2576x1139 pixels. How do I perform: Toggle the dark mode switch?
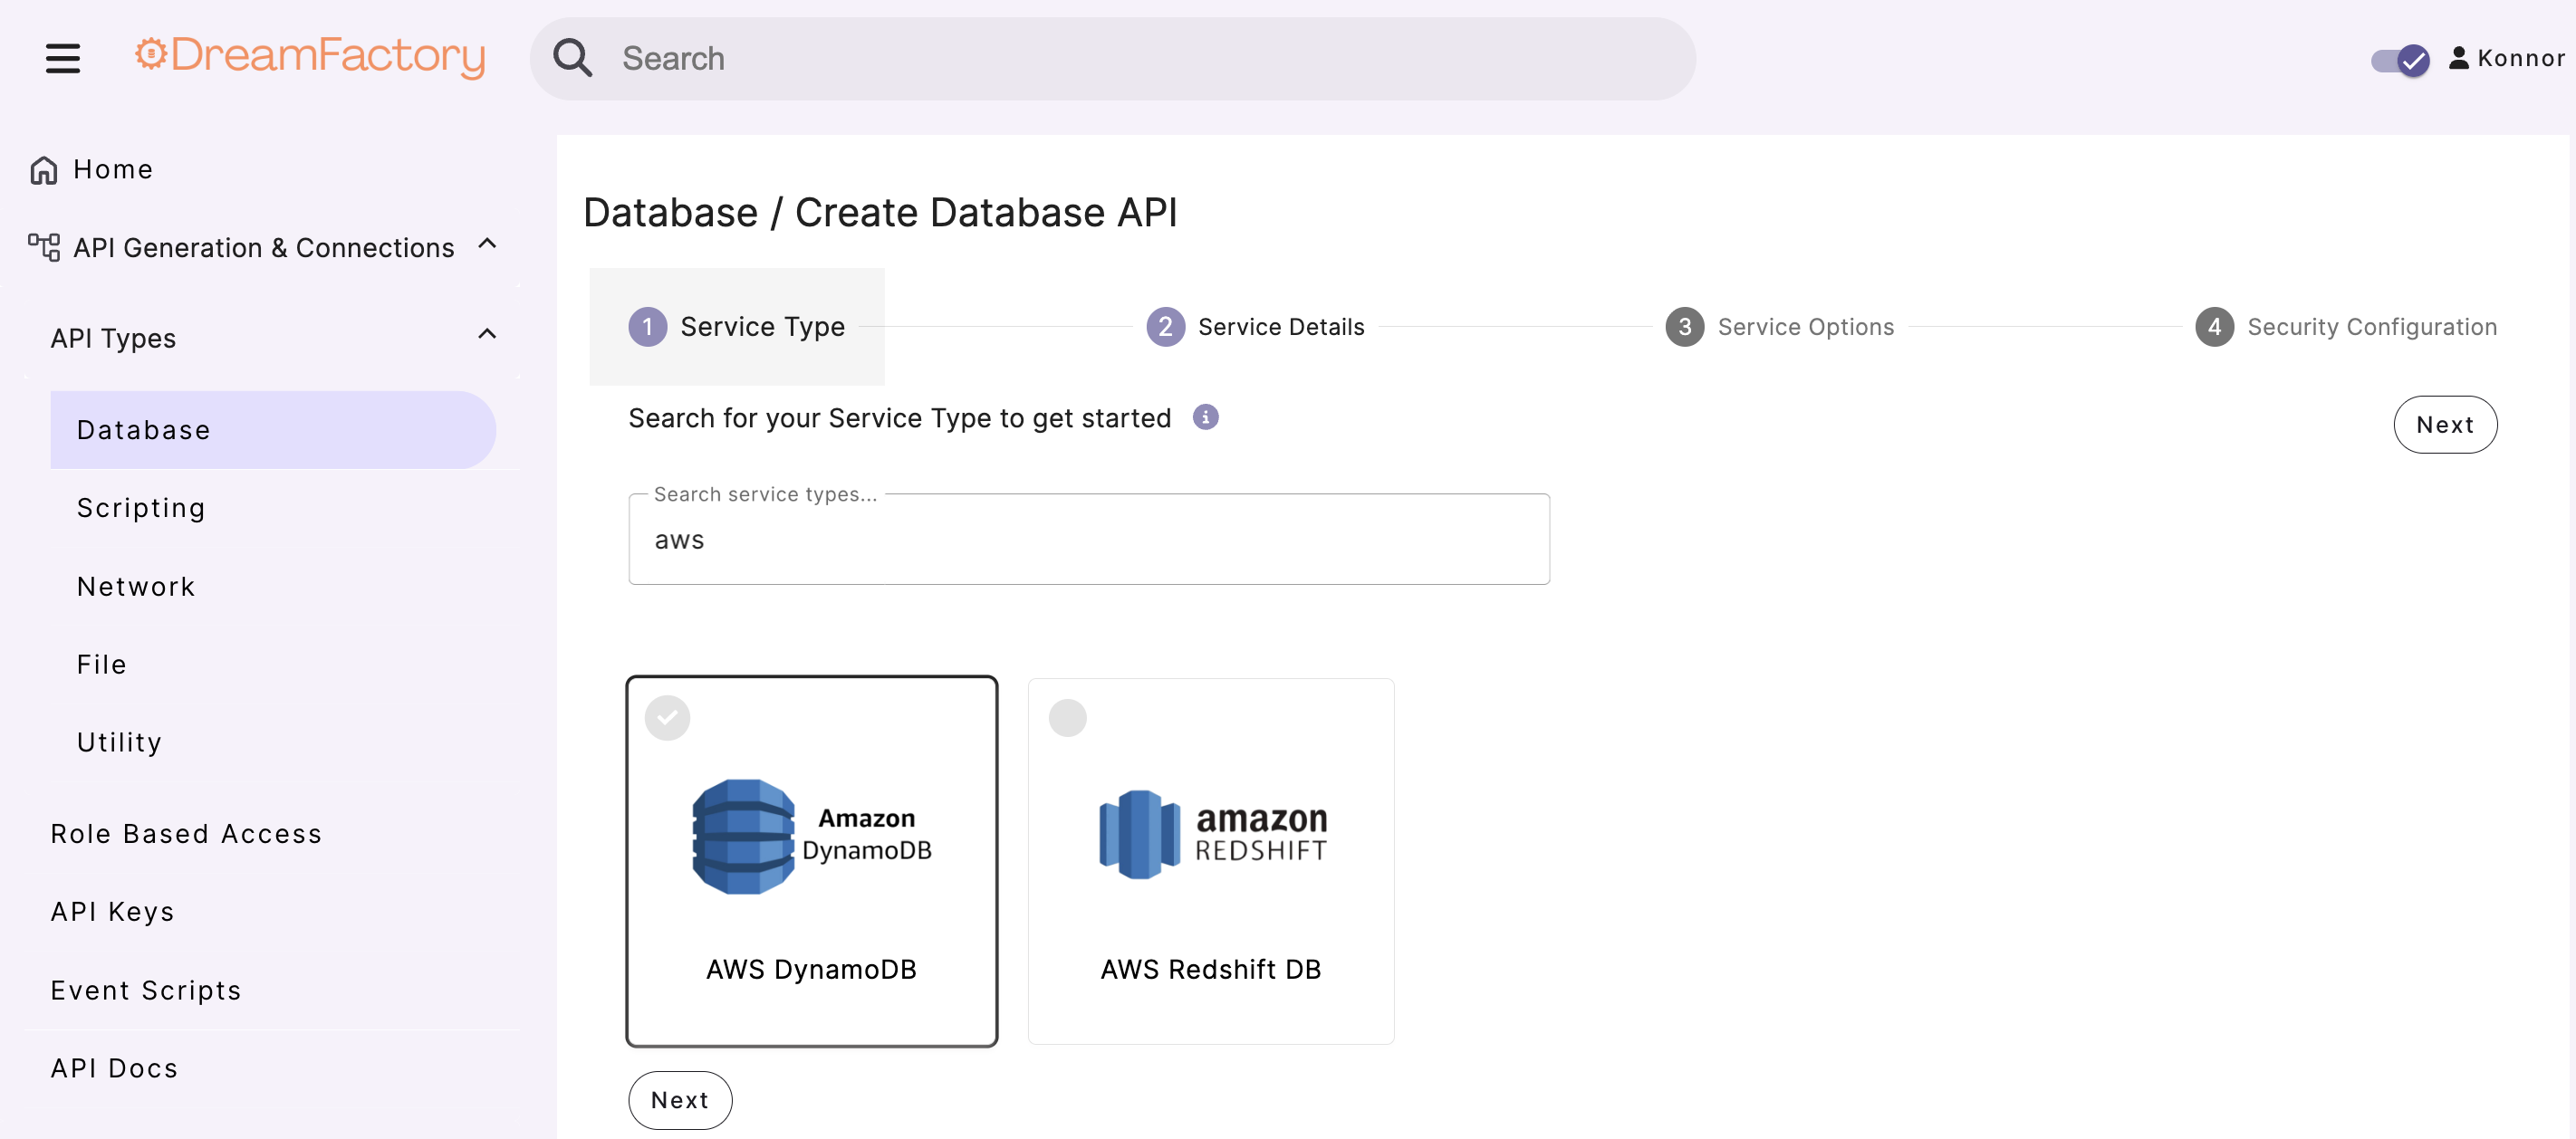coord(2400,60)
